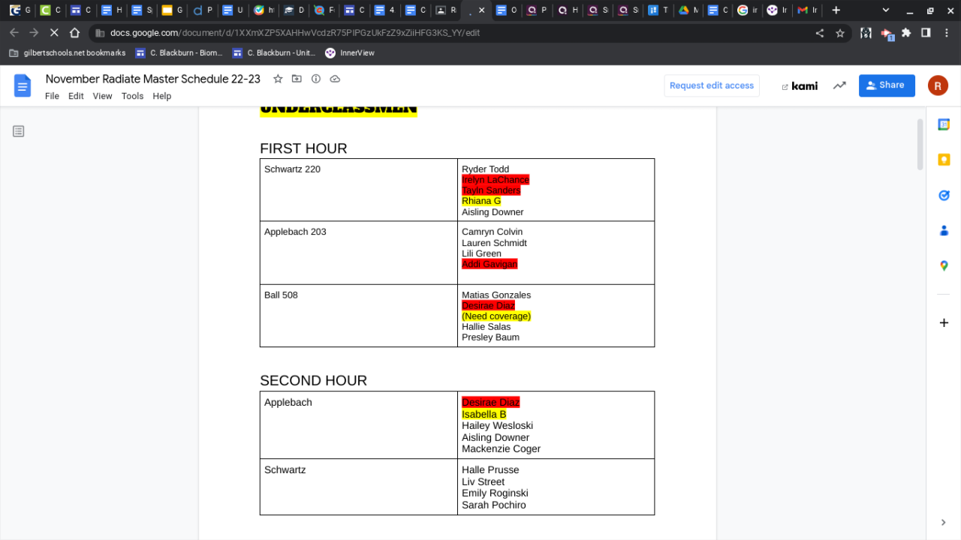
Task: Open the activity dashboard trend icon
Action: (839, 85)
